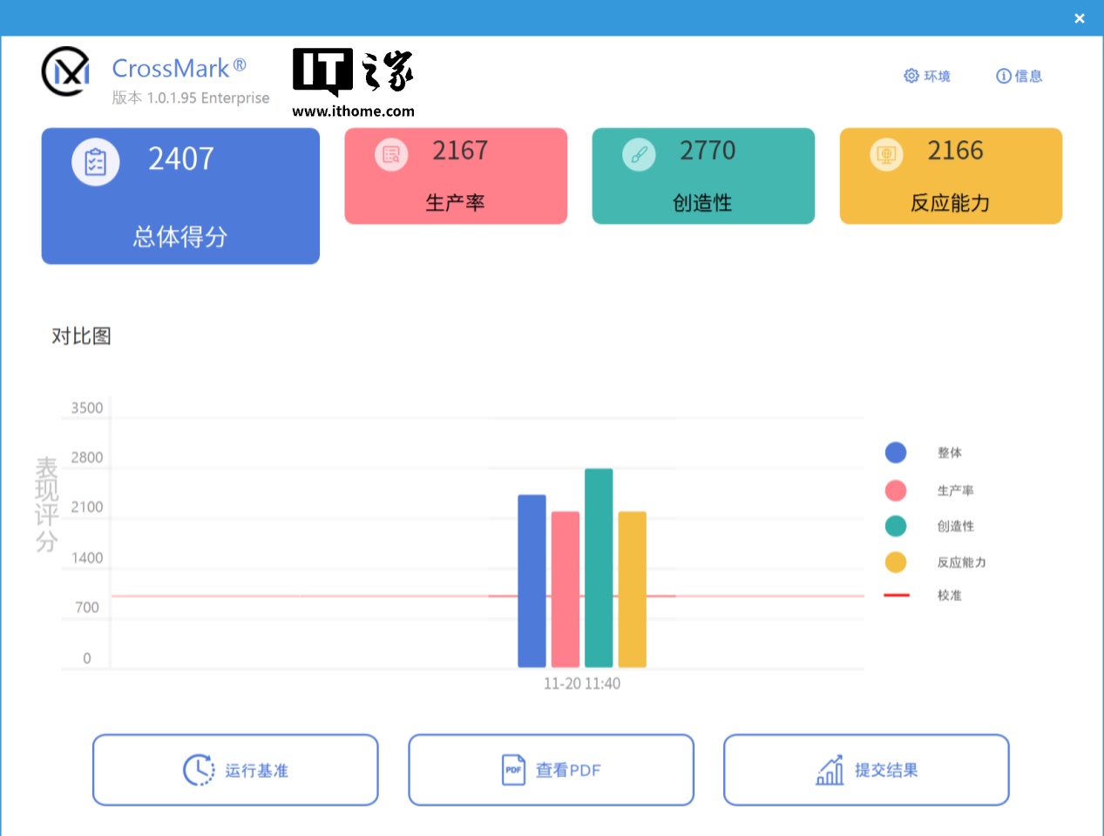The height and width of the screenshot is (836, 1104).
Task: Open the 环境 settings gear
Action: click(x=911, y=76)
